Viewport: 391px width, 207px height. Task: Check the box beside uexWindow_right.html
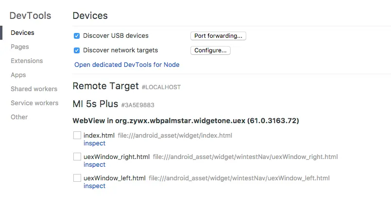pyautogui.click(x=77, y=157)
